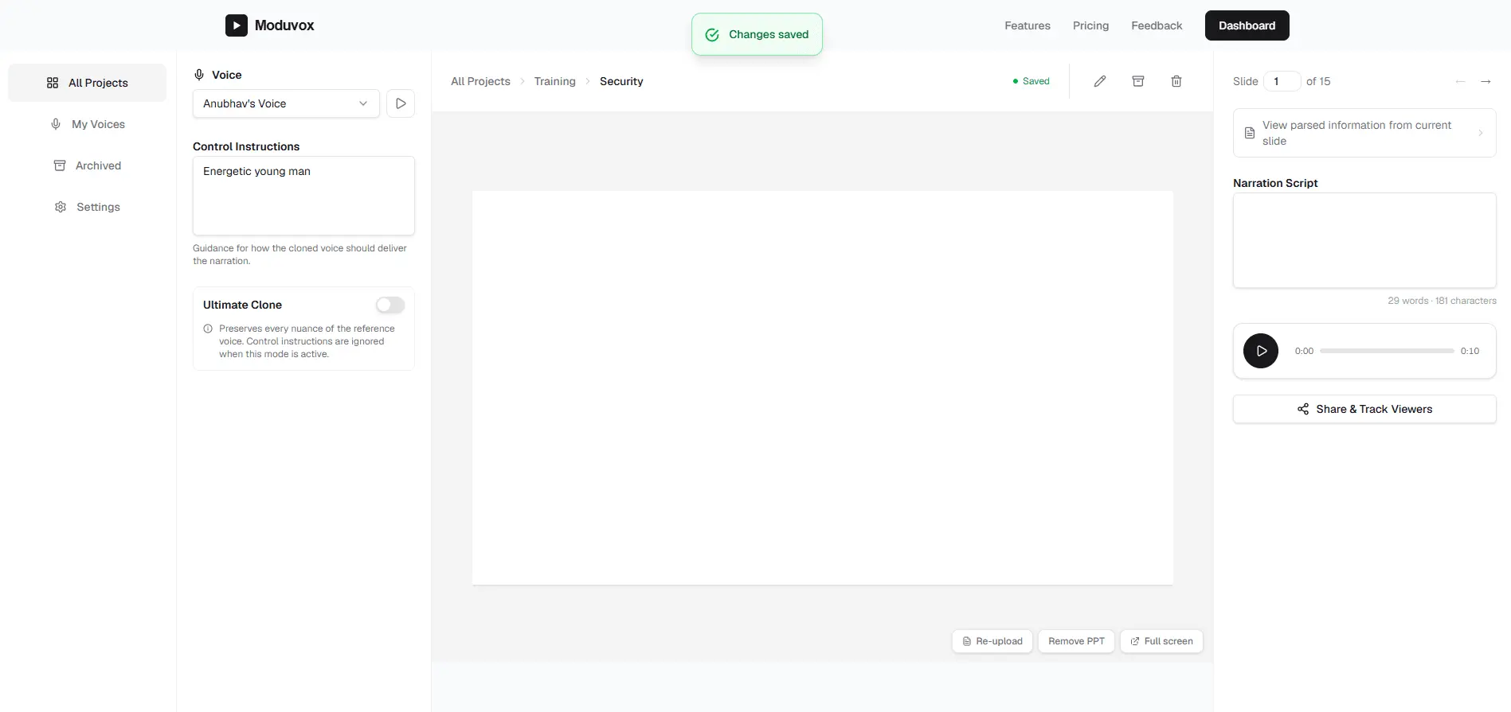Viewport: 1511px width, 712px height.
Task: Open My Voices in the sidebar
Action: point(88,124)
